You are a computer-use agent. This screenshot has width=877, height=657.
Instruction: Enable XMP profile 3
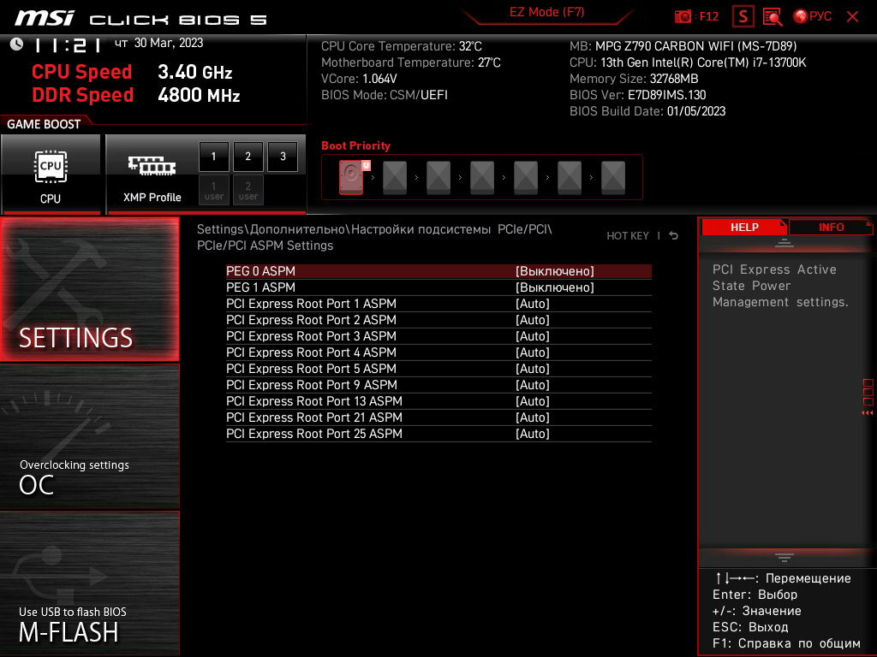click(x=283, y=157)
